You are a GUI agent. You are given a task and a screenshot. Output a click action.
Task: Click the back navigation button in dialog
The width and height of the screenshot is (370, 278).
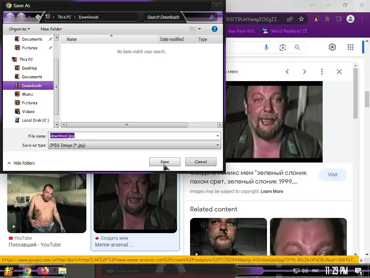click(x=10, y=17)
